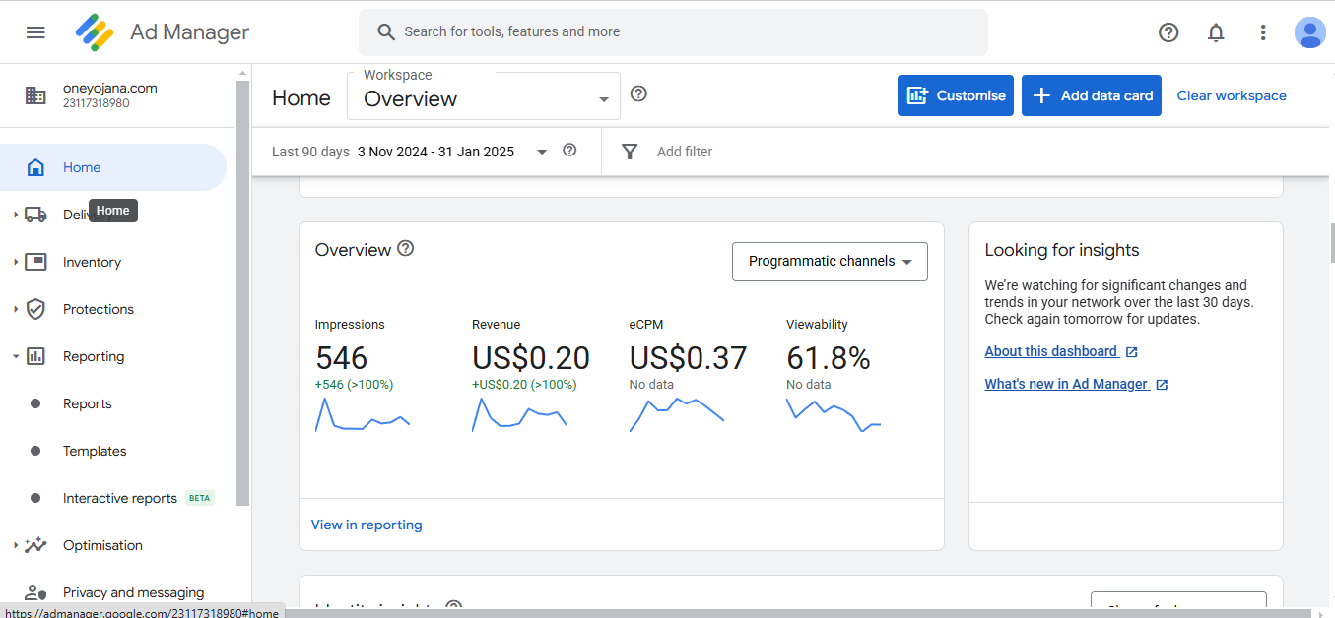This screenshot has height=618, width=1335.
Task: Click external link icon beside About this dashboard
Action: point(1132,352)
